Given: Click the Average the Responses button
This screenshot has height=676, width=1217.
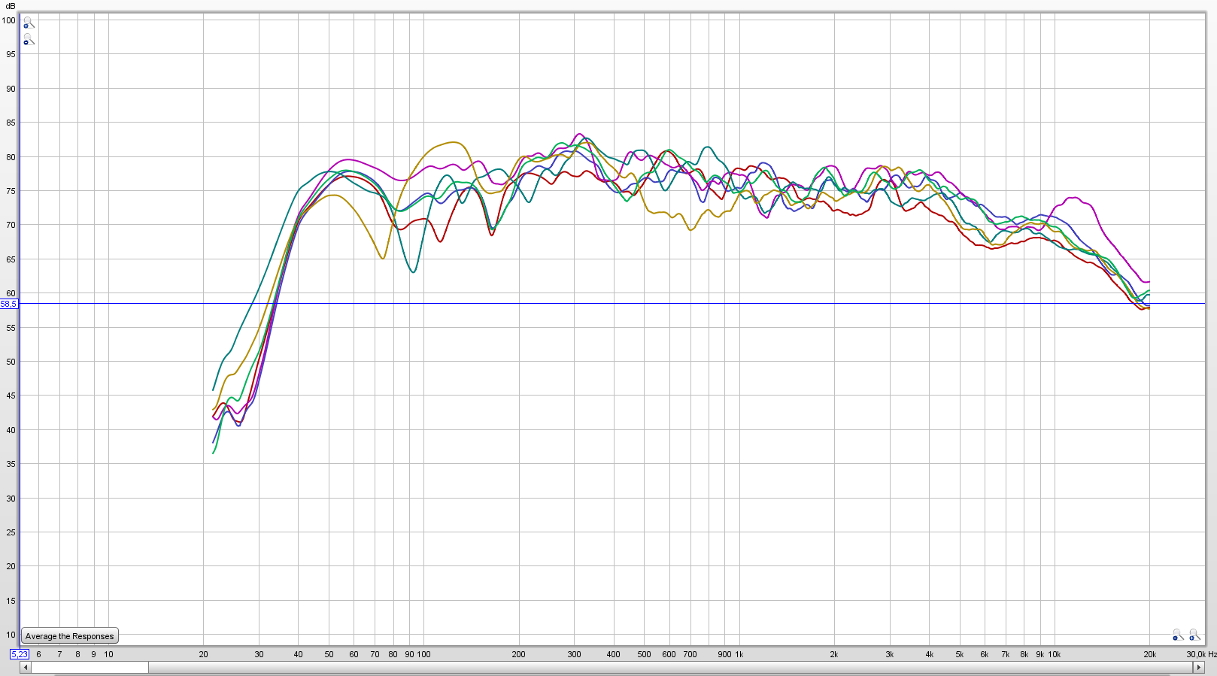Looking at the screenshot, I should pyautogui.click(x=70, y=636).
